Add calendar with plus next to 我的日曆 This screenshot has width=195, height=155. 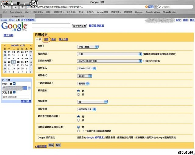pos(14,84)
